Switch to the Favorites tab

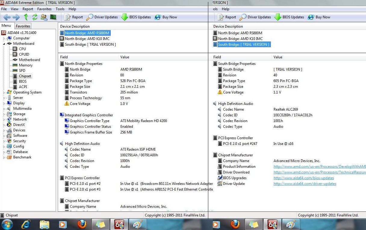click(23, 26)
